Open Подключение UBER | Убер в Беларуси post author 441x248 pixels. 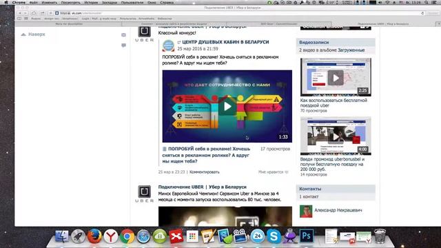pos(202,187)
